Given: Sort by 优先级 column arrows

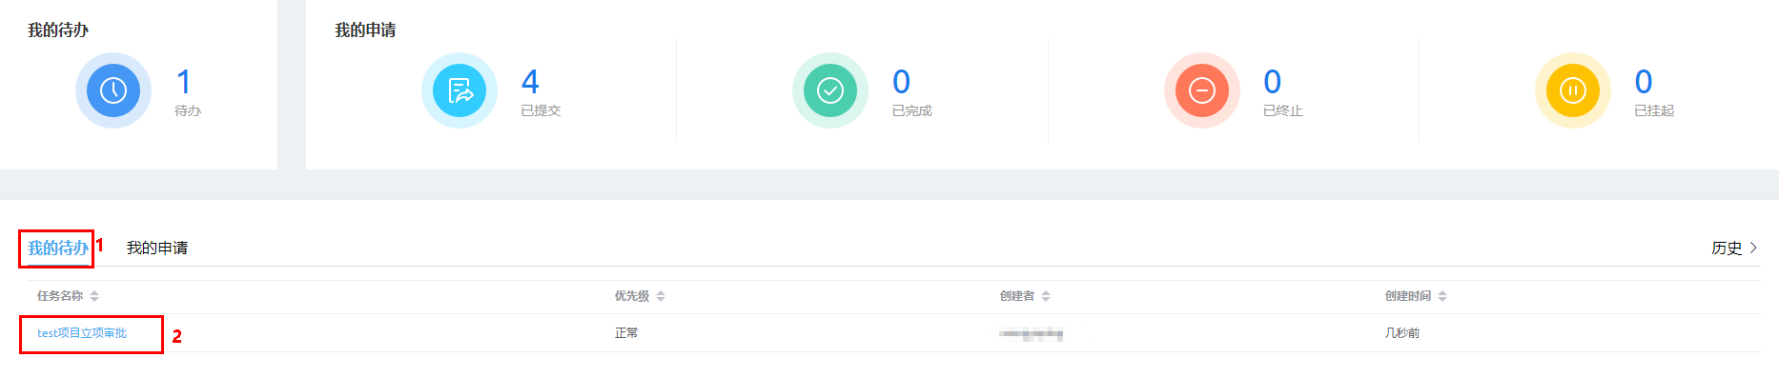Looking at the screenshot, I should (661, 296).
